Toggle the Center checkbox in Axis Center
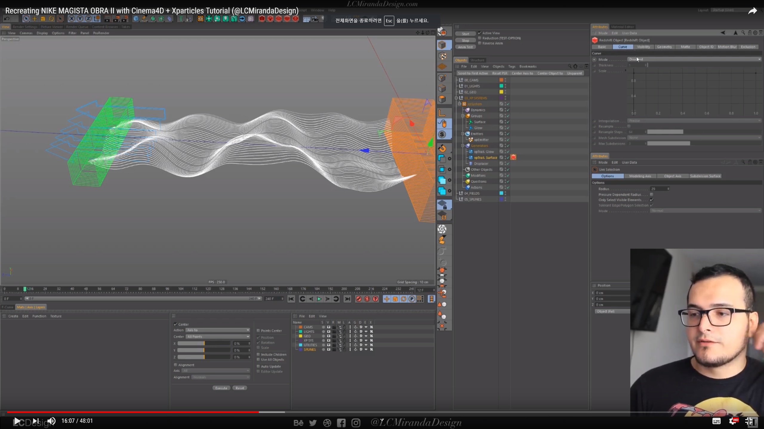Viewport: 764px width, 429px height. point(175,324)
